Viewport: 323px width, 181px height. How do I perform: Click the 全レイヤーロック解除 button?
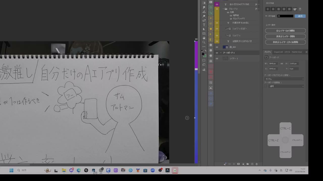(x=285, y=31)
